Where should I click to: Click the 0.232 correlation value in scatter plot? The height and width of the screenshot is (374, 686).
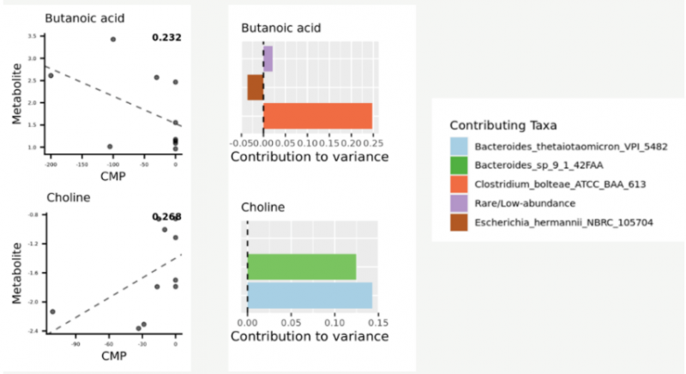166,38
